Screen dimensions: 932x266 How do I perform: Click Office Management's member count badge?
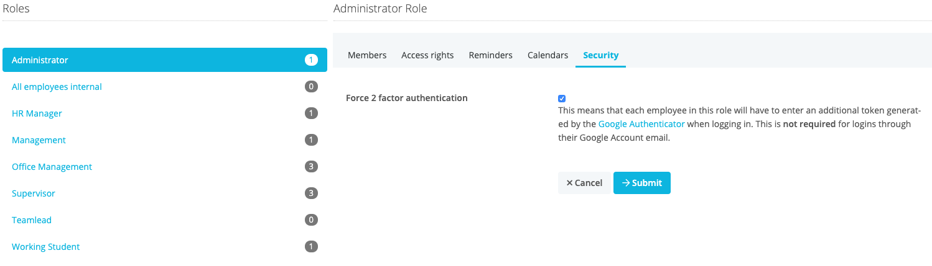click(311, 167)
